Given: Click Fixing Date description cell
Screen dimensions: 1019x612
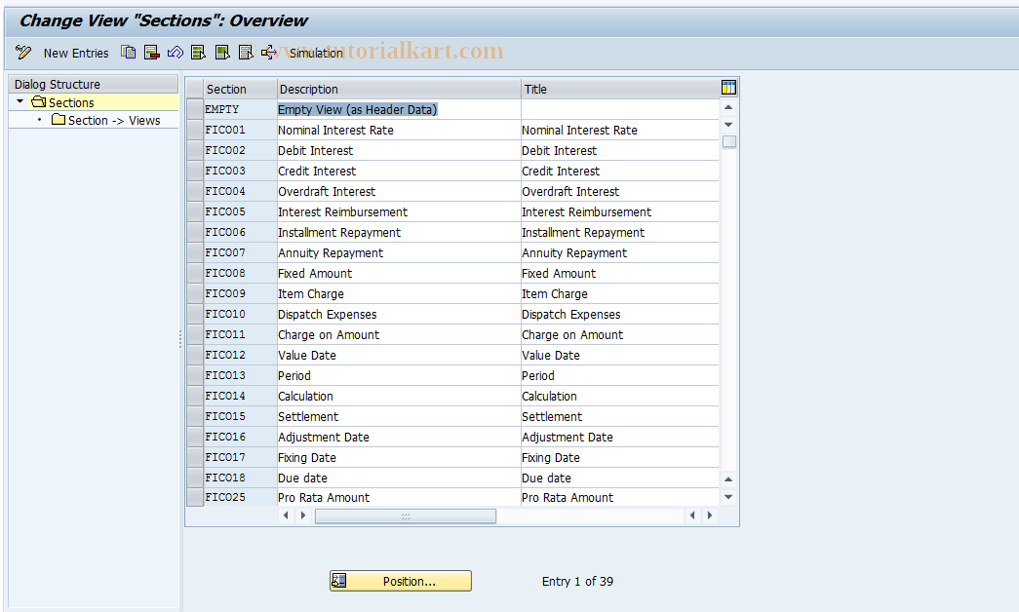Looking at the screenshot, I should 399,457.
